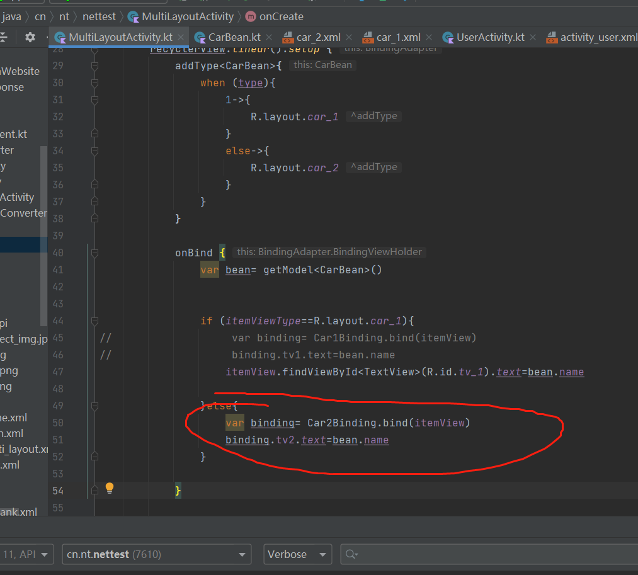The height and width of the screenshot is (575, 638).
Task: Collapse the else-> branch at line 34
Action: pos(95,151)
